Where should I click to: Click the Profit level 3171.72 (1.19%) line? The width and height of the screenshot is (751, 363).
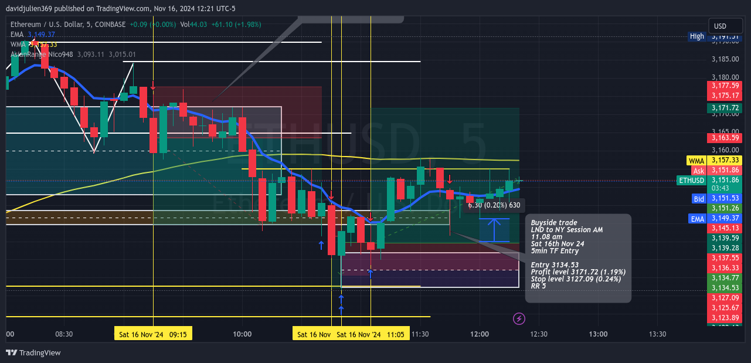click(x=578, y=272)
